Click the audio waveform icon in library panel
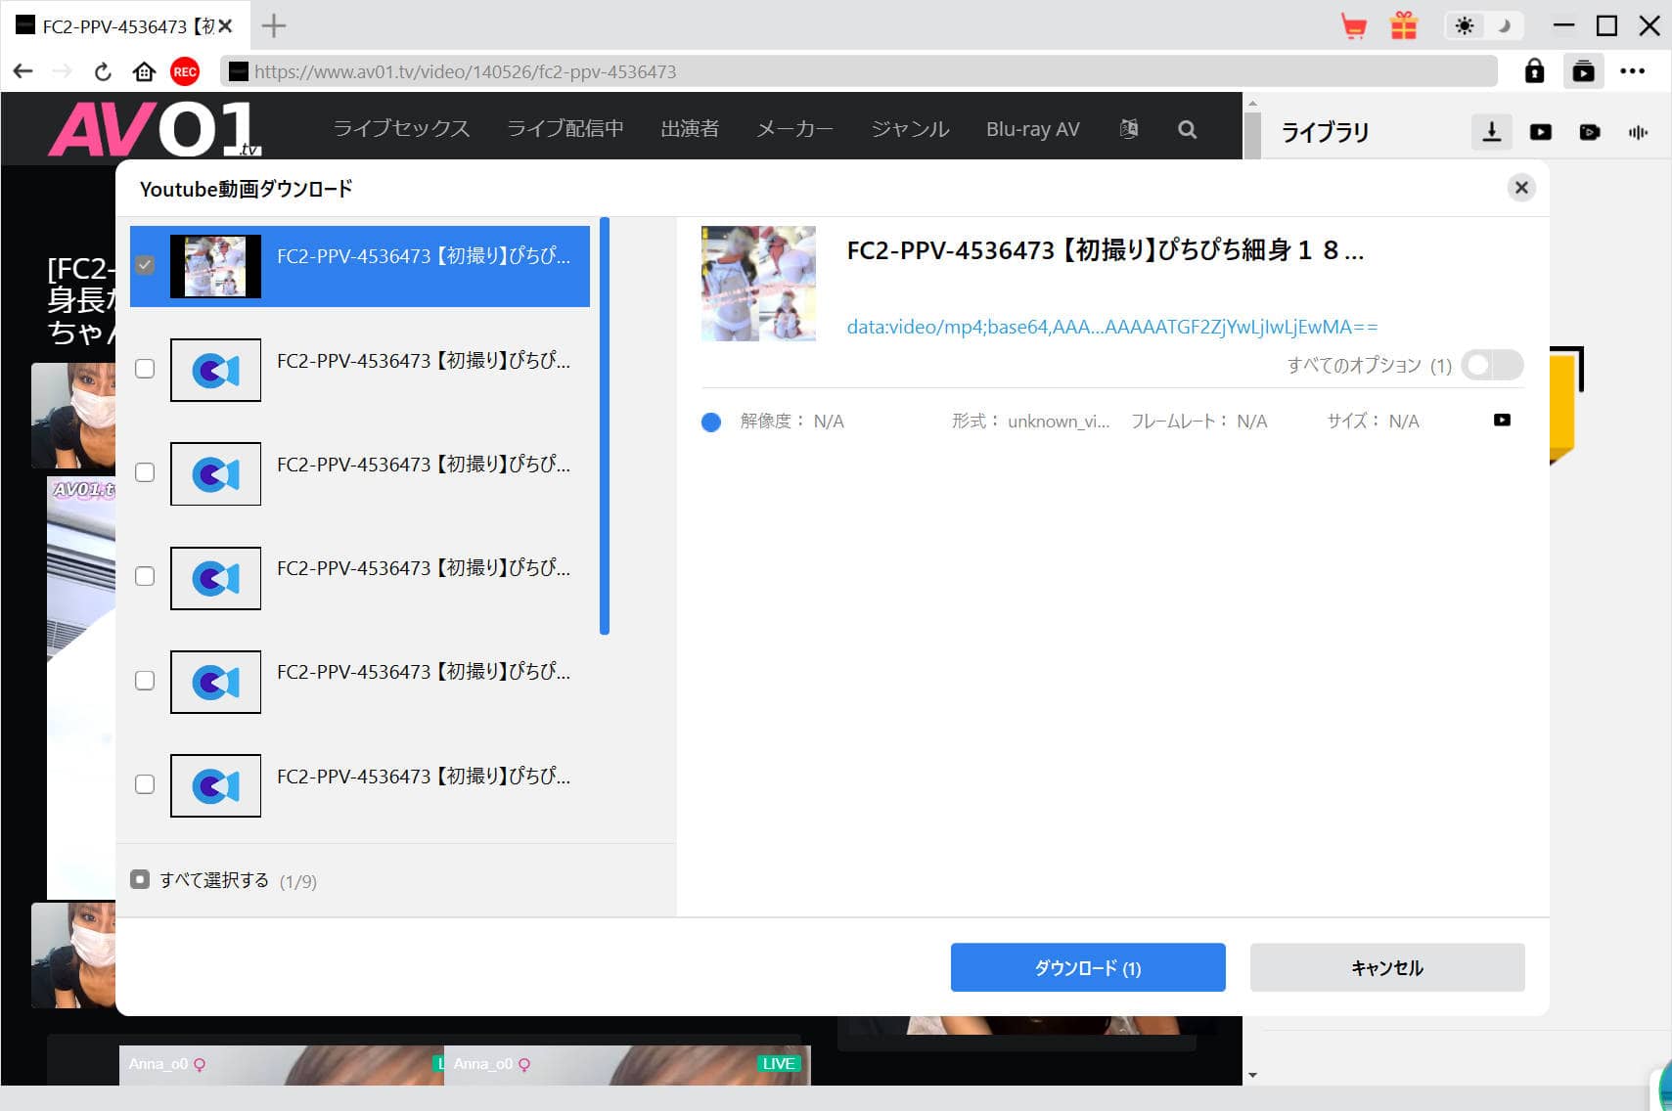This screenshot has width=1672, height=1111. (x=1638, y=132)
